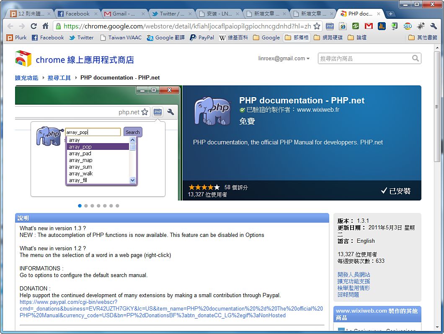The image size is (444, 334).
Task: Open the Chrome wrench menu
Action: pyautogui.click(x=434, y=26)
